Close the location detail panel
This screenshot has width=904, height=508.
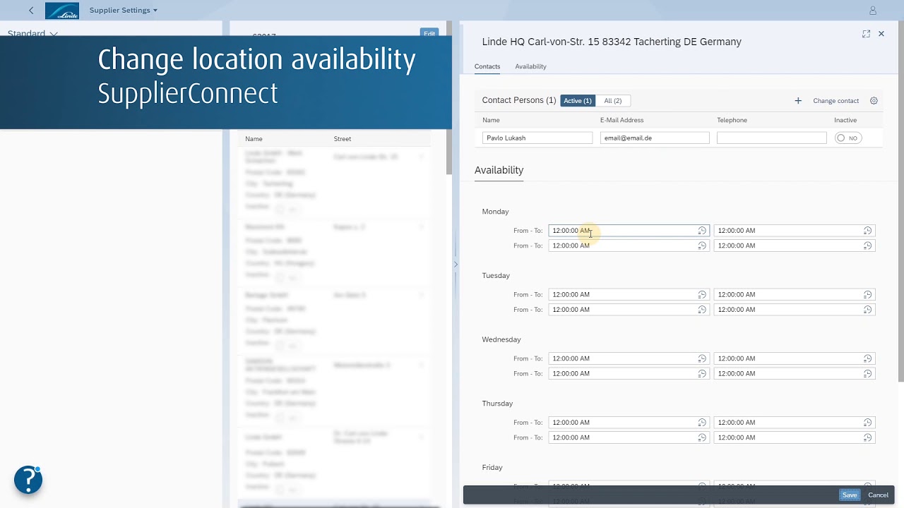click(x=881, y=34)
